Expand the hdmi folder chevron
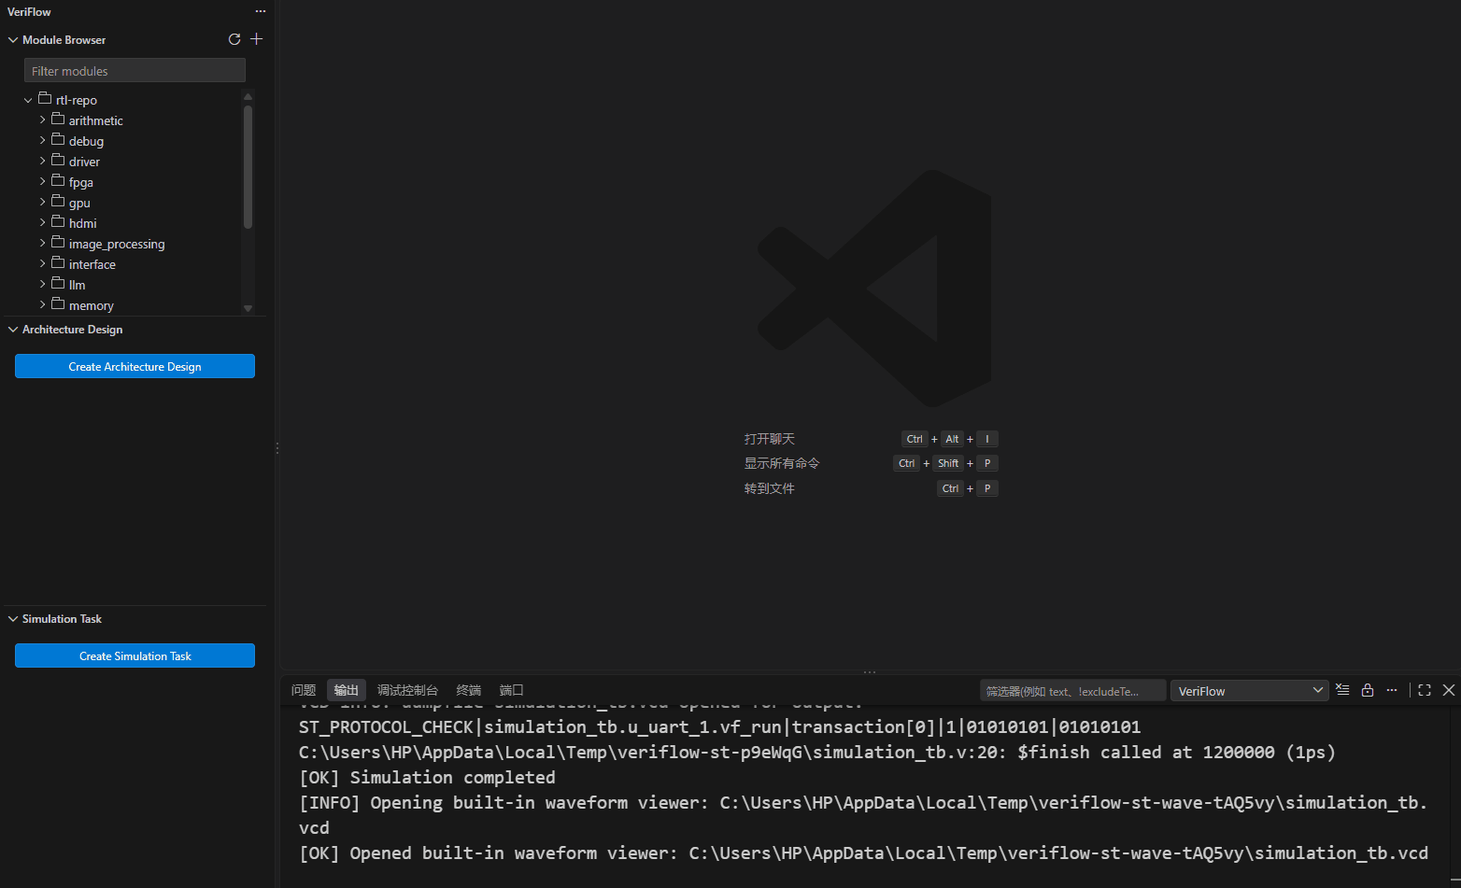The height and width of the screenshot is (888, 1461). click(x=42, y=223)
